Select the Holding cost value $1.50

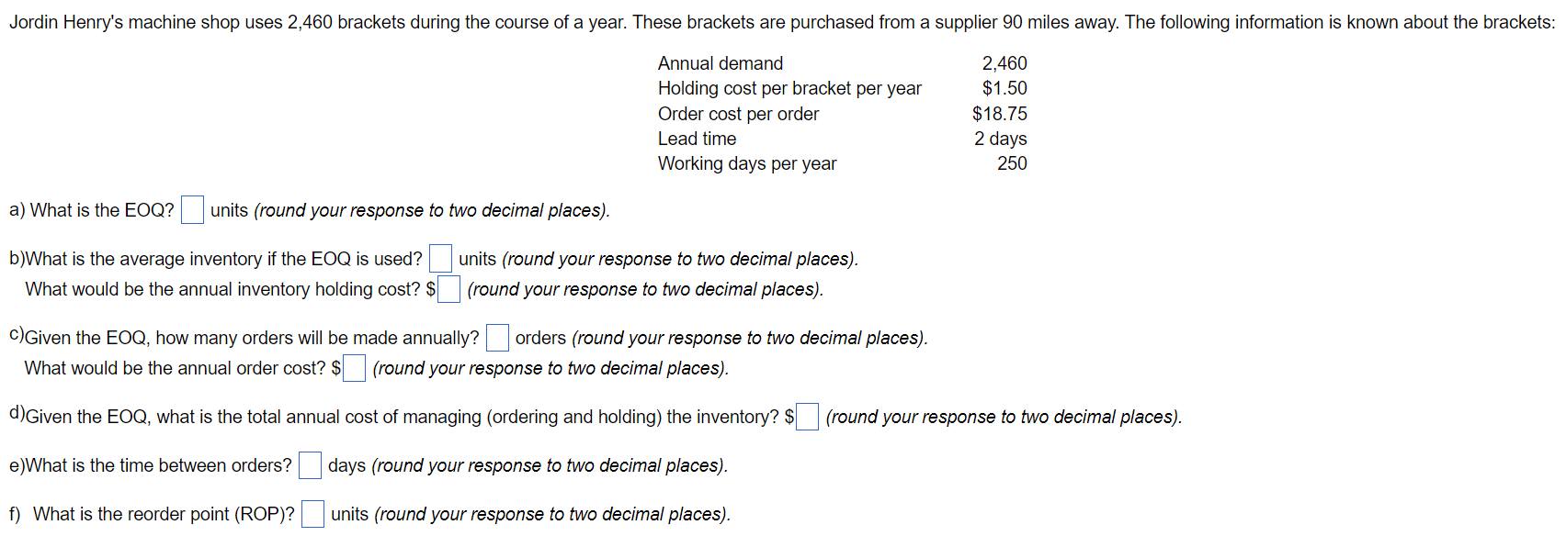[x=1004, y=88]
